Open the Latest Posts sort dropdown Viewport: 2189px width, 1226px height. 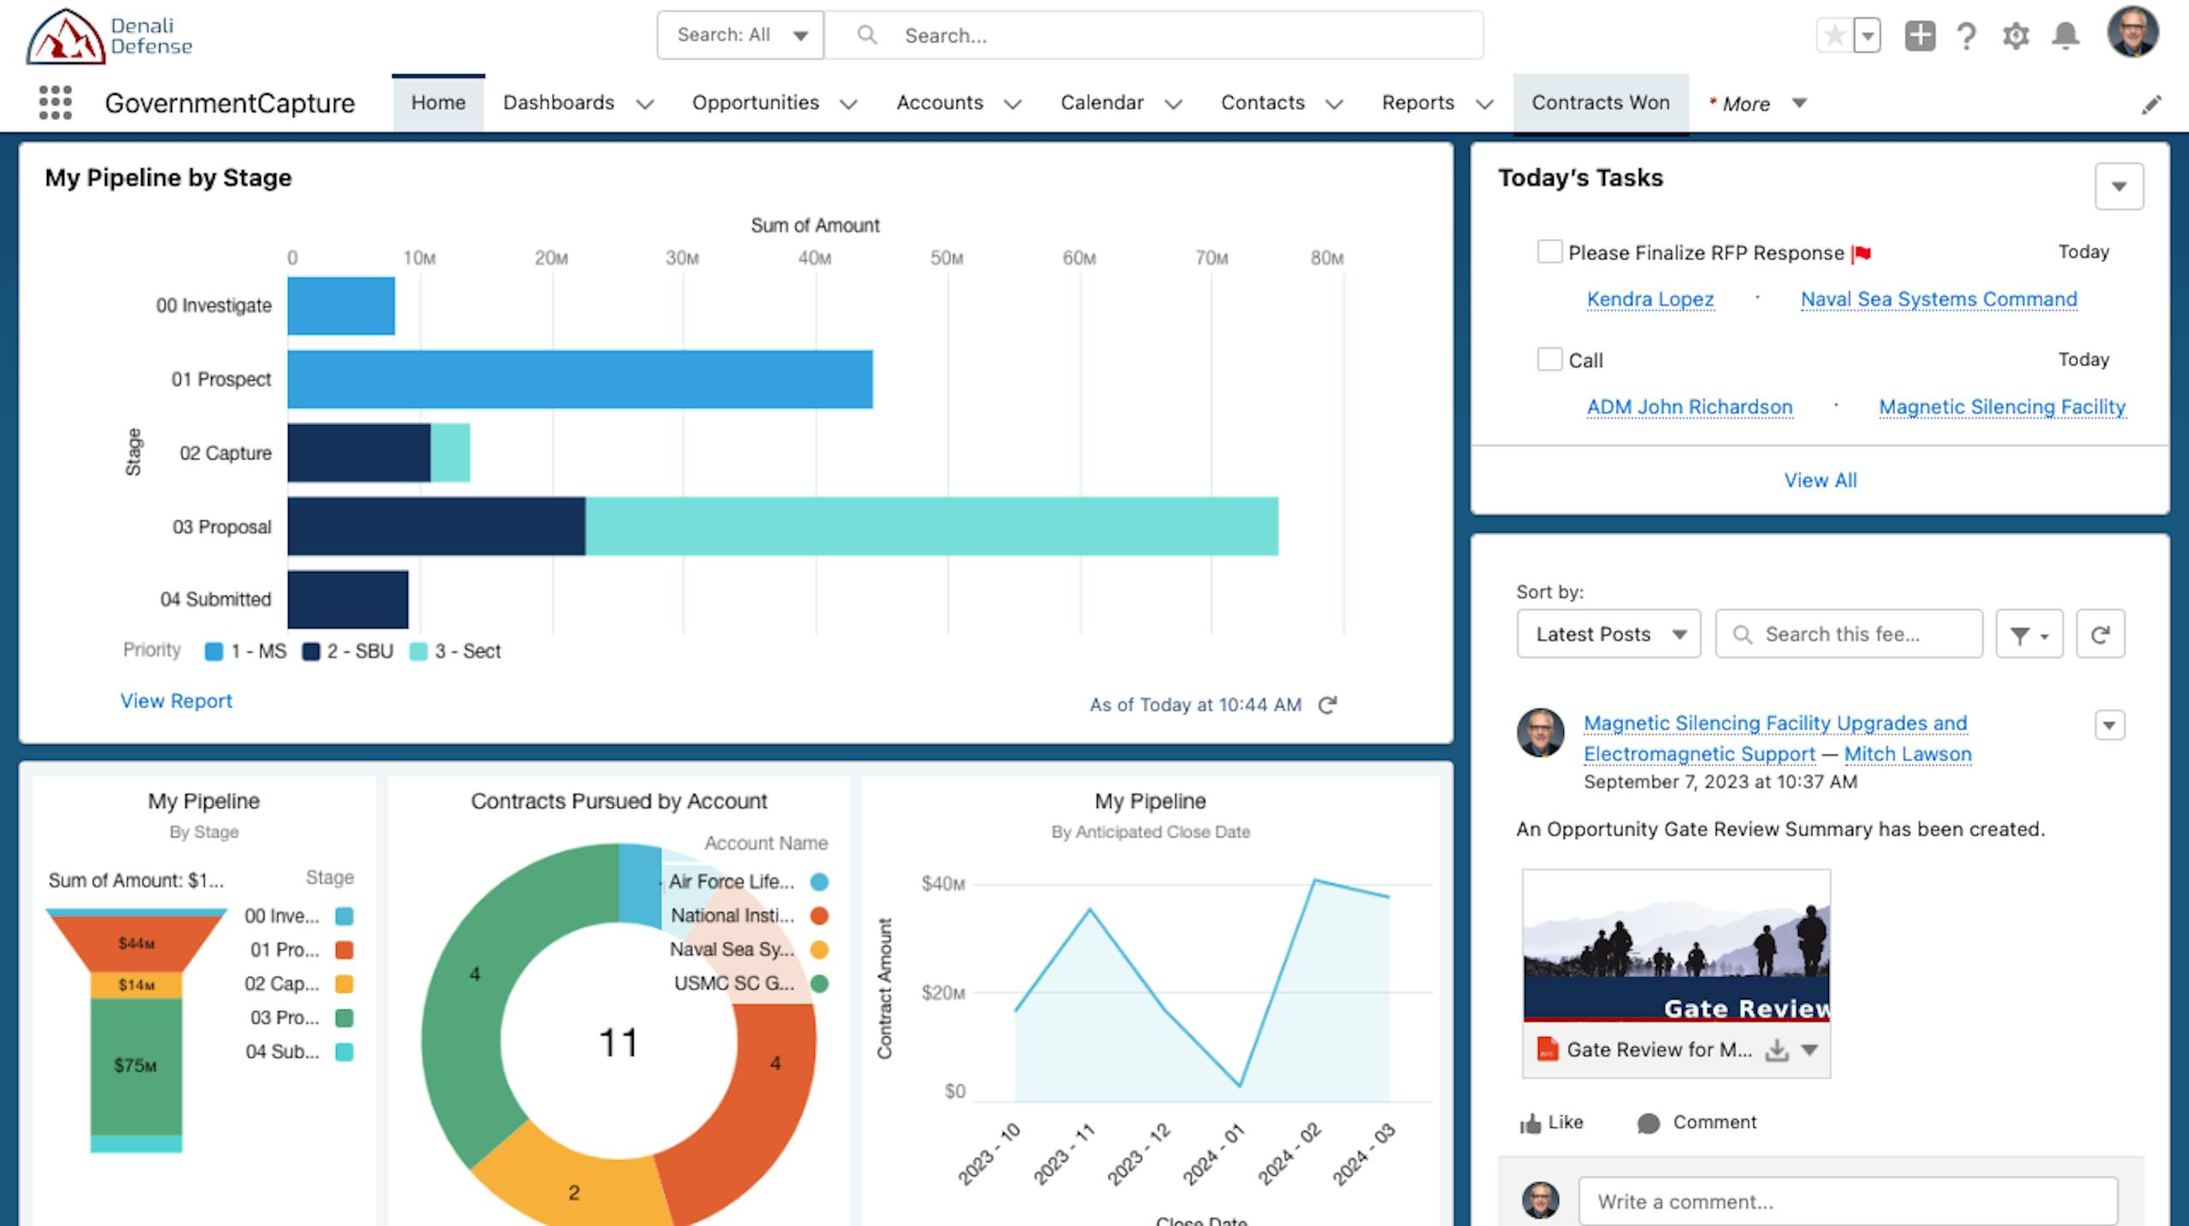click(1608, 634)
